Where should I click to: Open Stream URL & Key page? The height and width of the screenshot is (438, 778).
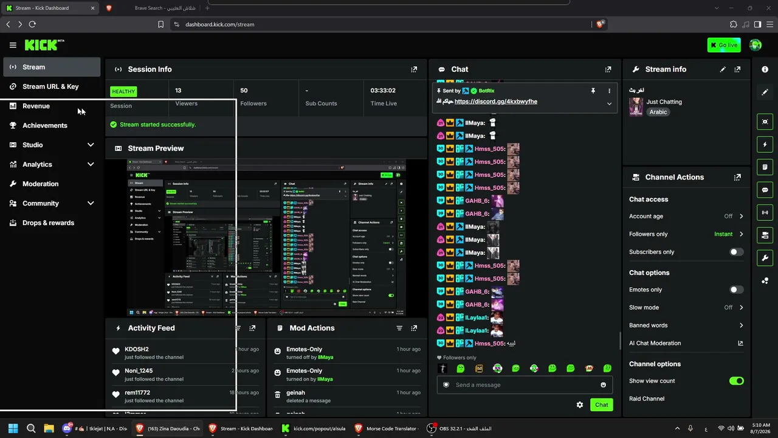[52, 86]
